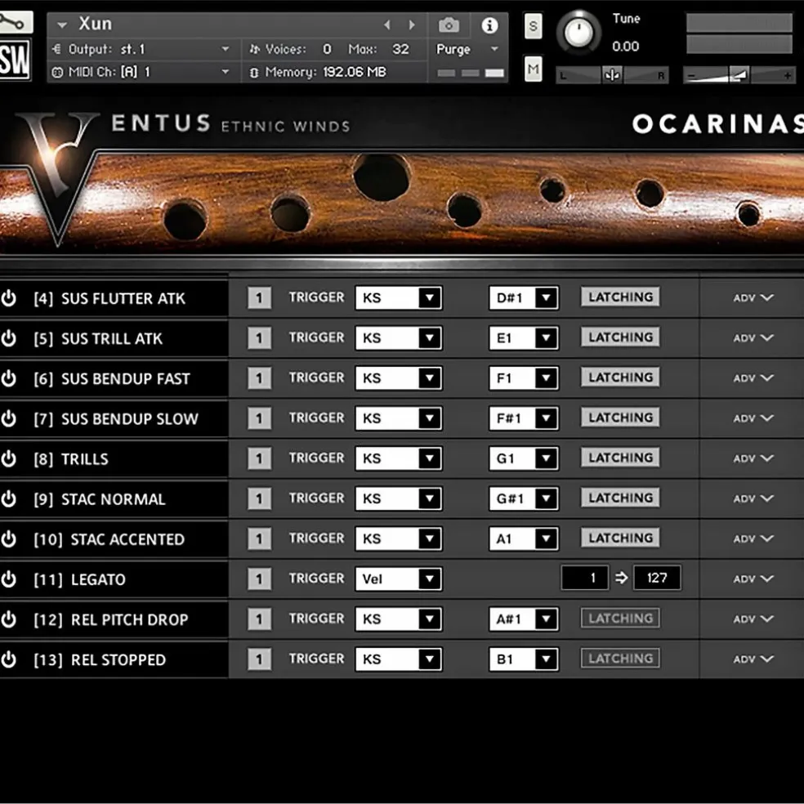Select the [12] REL PITCH DROP label
This screenshot has width=804, height=804.
tap(111, 619)
